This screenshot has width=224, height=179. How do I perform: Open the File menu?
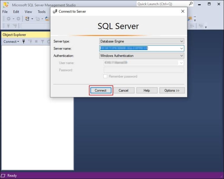(x=5, y=12)
